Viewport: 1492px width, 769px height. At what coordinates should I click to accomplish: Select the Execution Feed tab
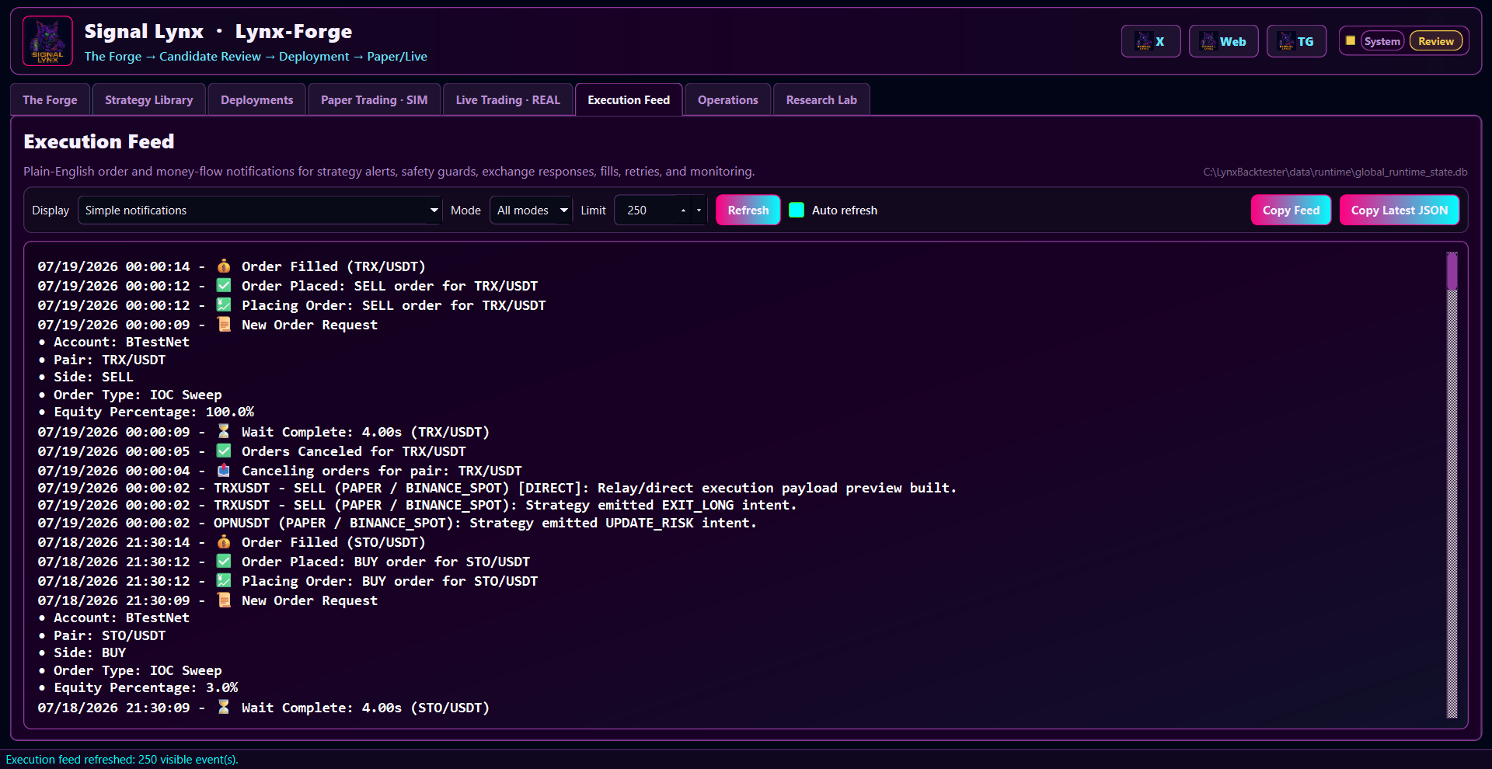629,100
